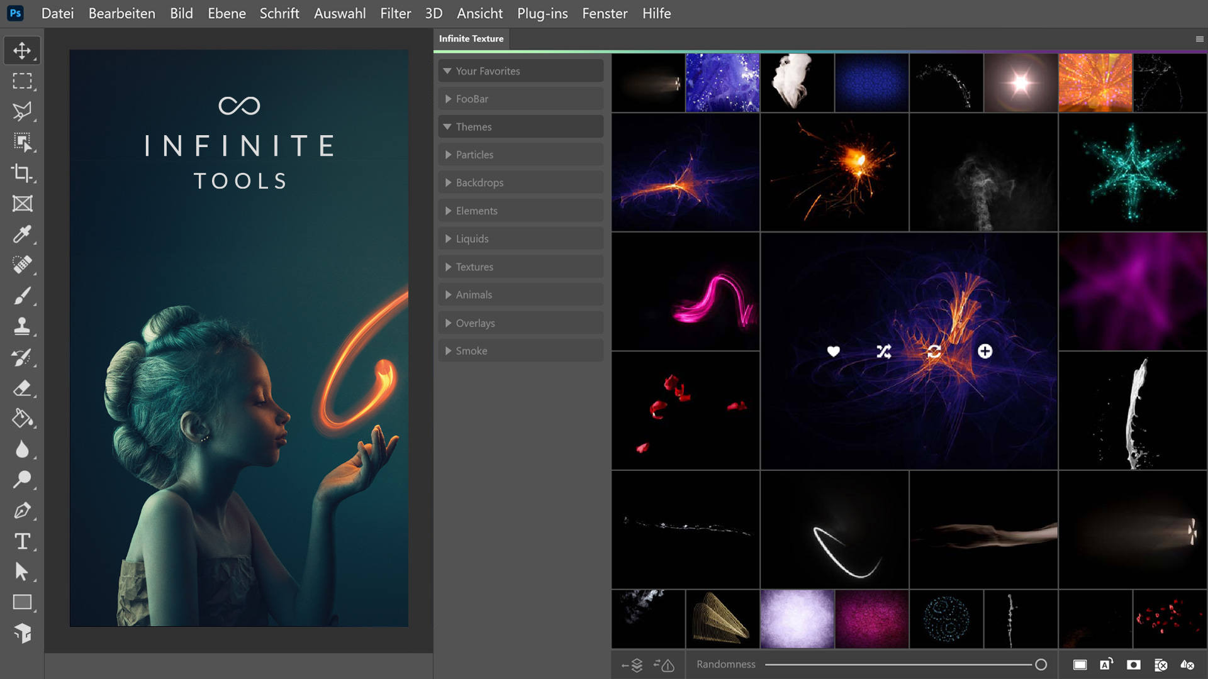Select the Blur tool
1208x679 pixels.
coord(22,449)
